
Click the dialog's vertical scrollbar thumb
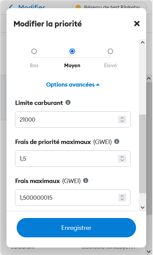coord(142,154)
